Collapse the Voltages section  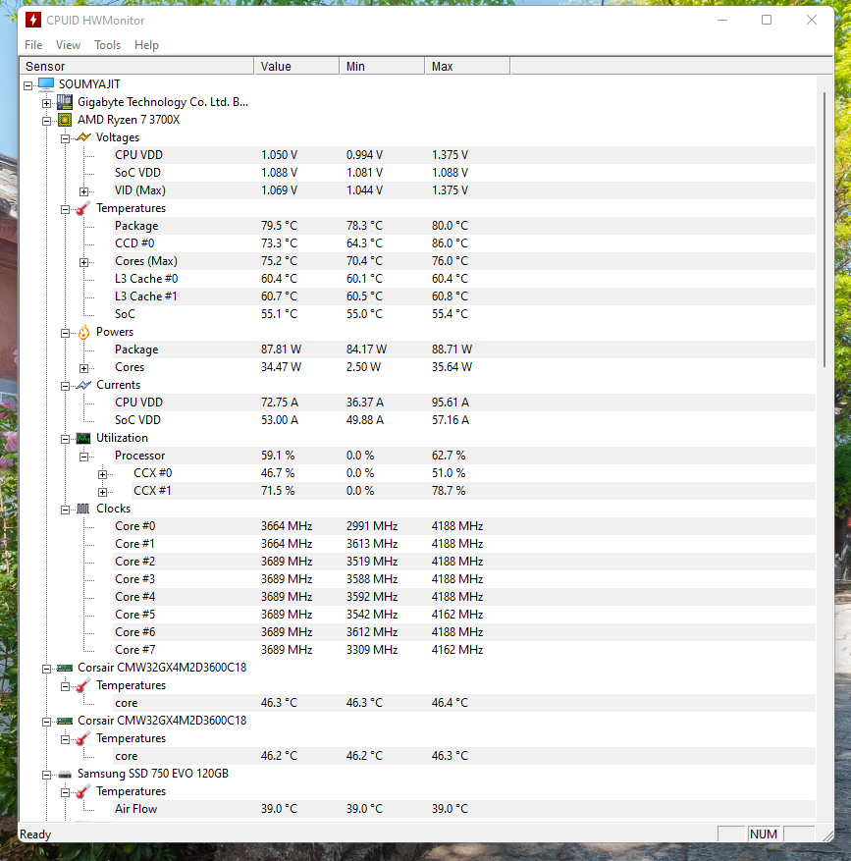[66, 138]
